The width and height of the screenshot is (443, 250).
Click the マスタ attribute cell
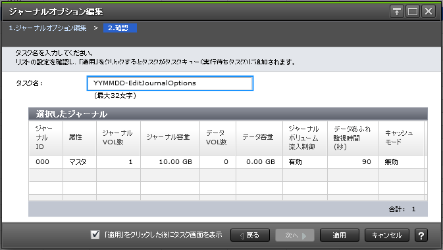(x=80, y=162)
